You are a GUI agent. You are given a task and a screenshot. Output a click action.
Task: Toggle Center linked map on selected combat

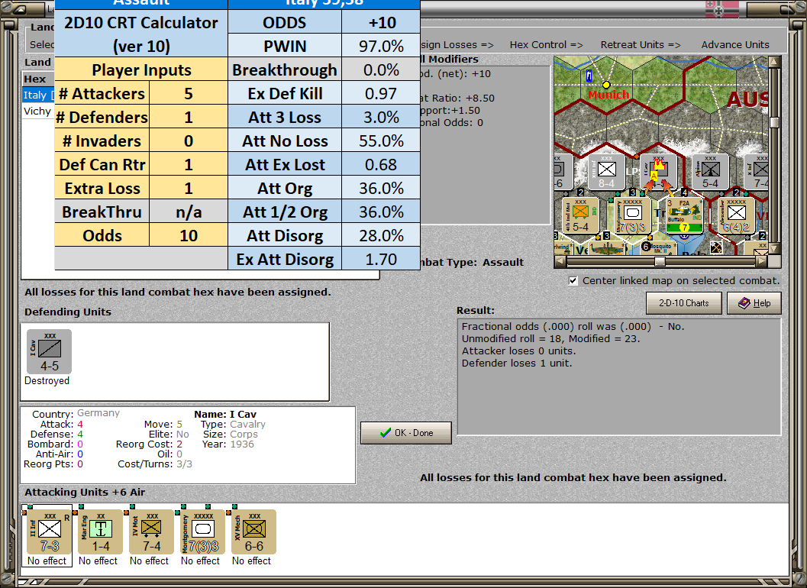coord(573,280)
